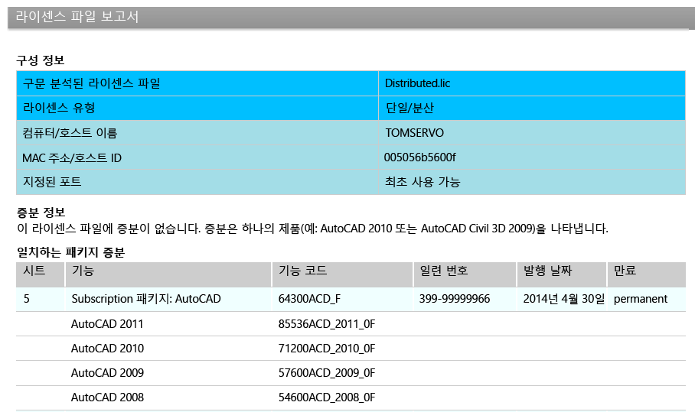
Task: Select the 일치하는 패키지 증분 heading
Action: pos(70,252)
